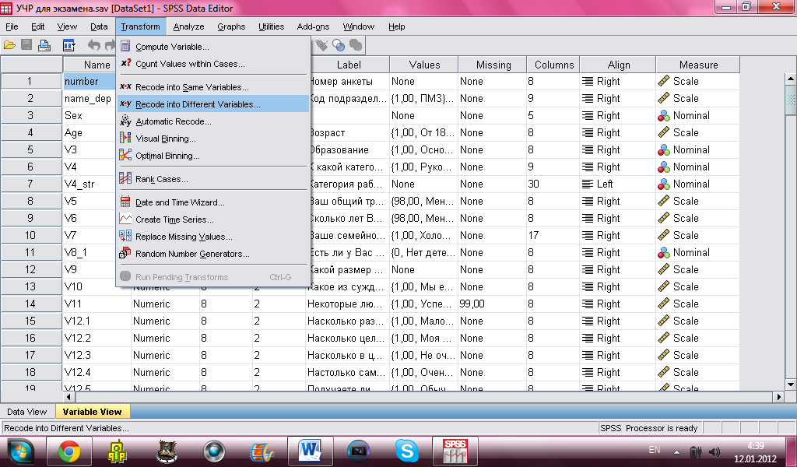This screenshot has width=797, height=467.
Task: Open the Window menu
Action: point(358,26)
